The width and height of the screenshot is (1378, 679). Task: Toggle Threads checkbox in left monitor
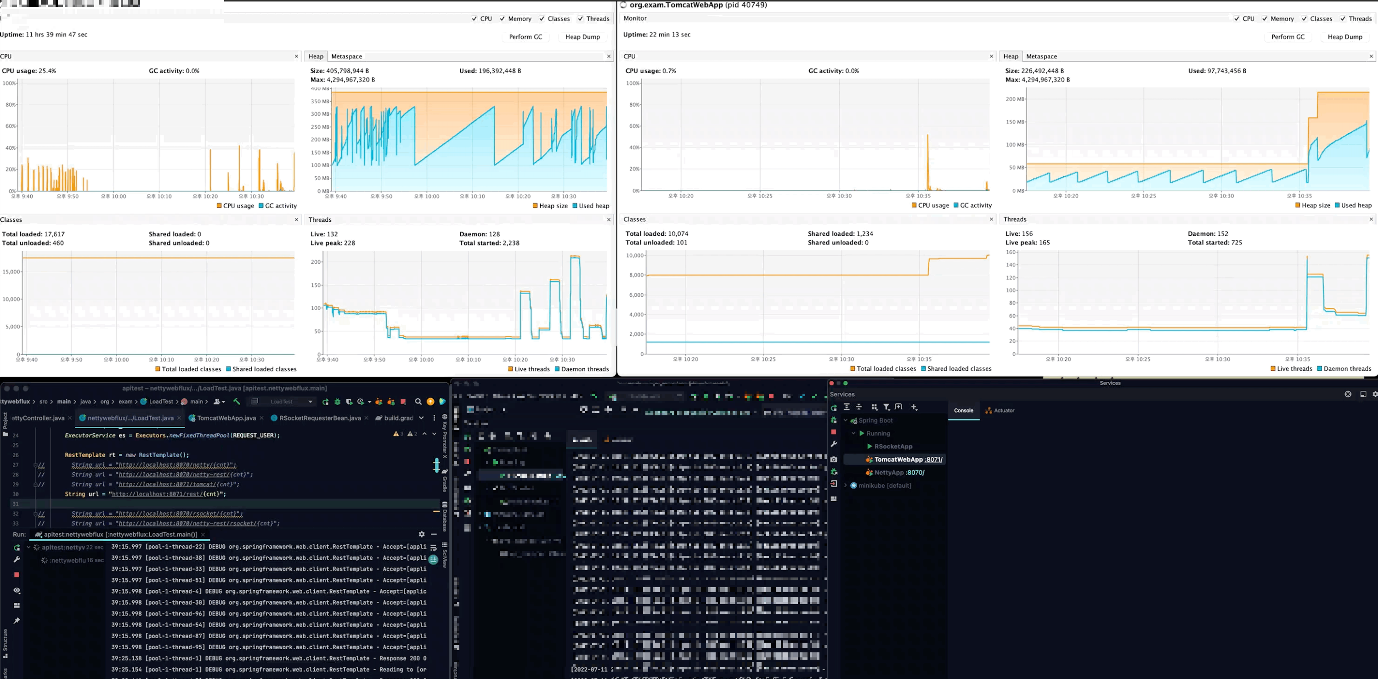coord(581,19)
